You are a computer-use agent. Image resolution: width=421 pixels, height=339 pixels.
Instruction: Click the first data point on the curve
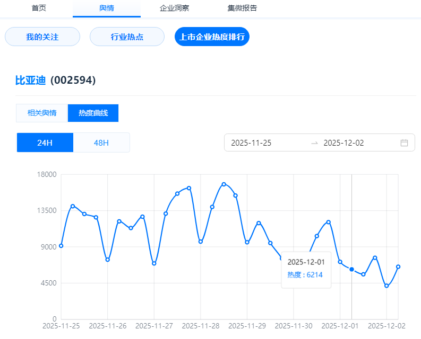point(61,246)
